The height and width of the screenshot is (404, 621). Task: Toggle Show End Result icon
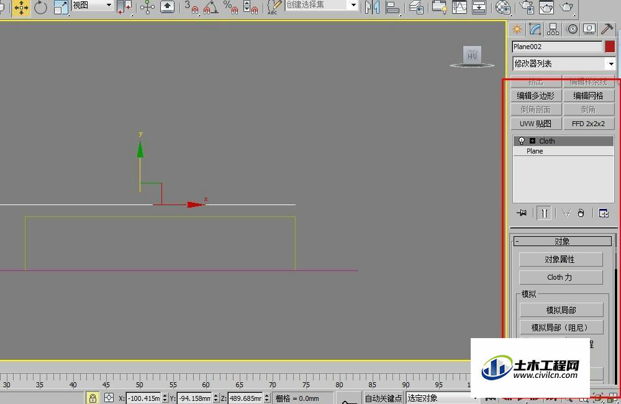545,213
